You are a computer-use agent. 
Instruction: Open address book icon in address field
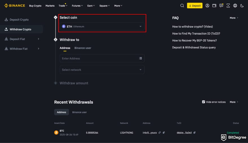click(x=140, y=58)
